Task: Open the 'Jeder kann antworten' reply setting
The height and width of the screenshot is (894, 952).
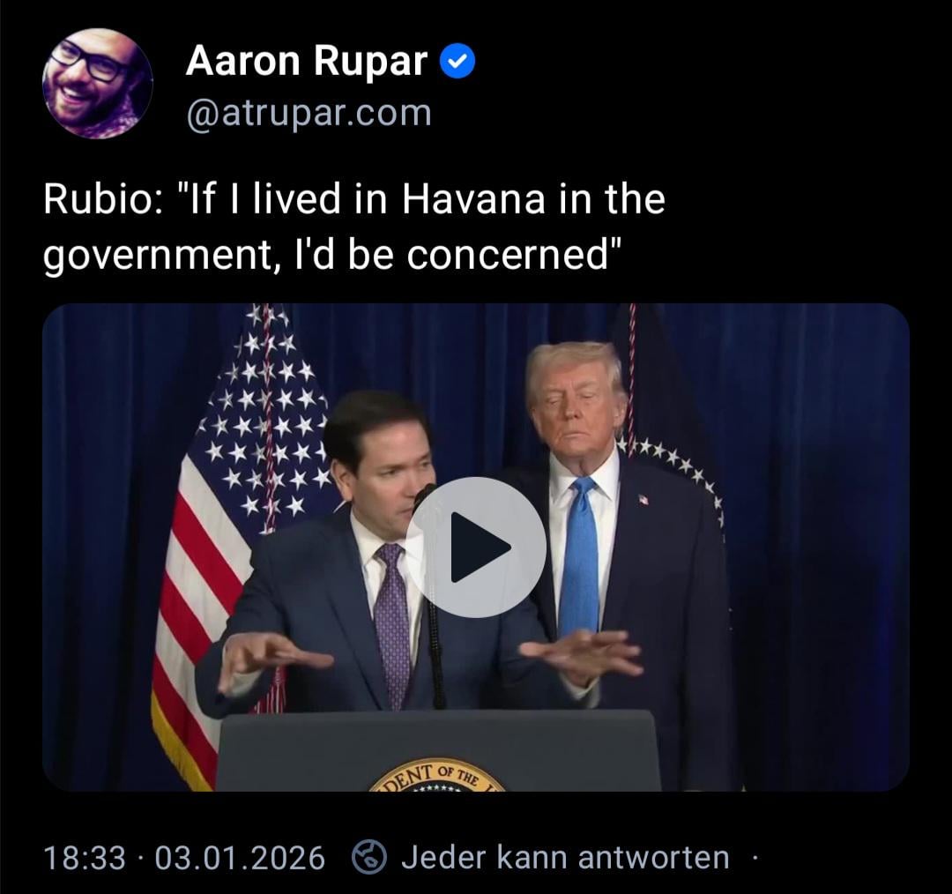Action: [x=565, y=858]
